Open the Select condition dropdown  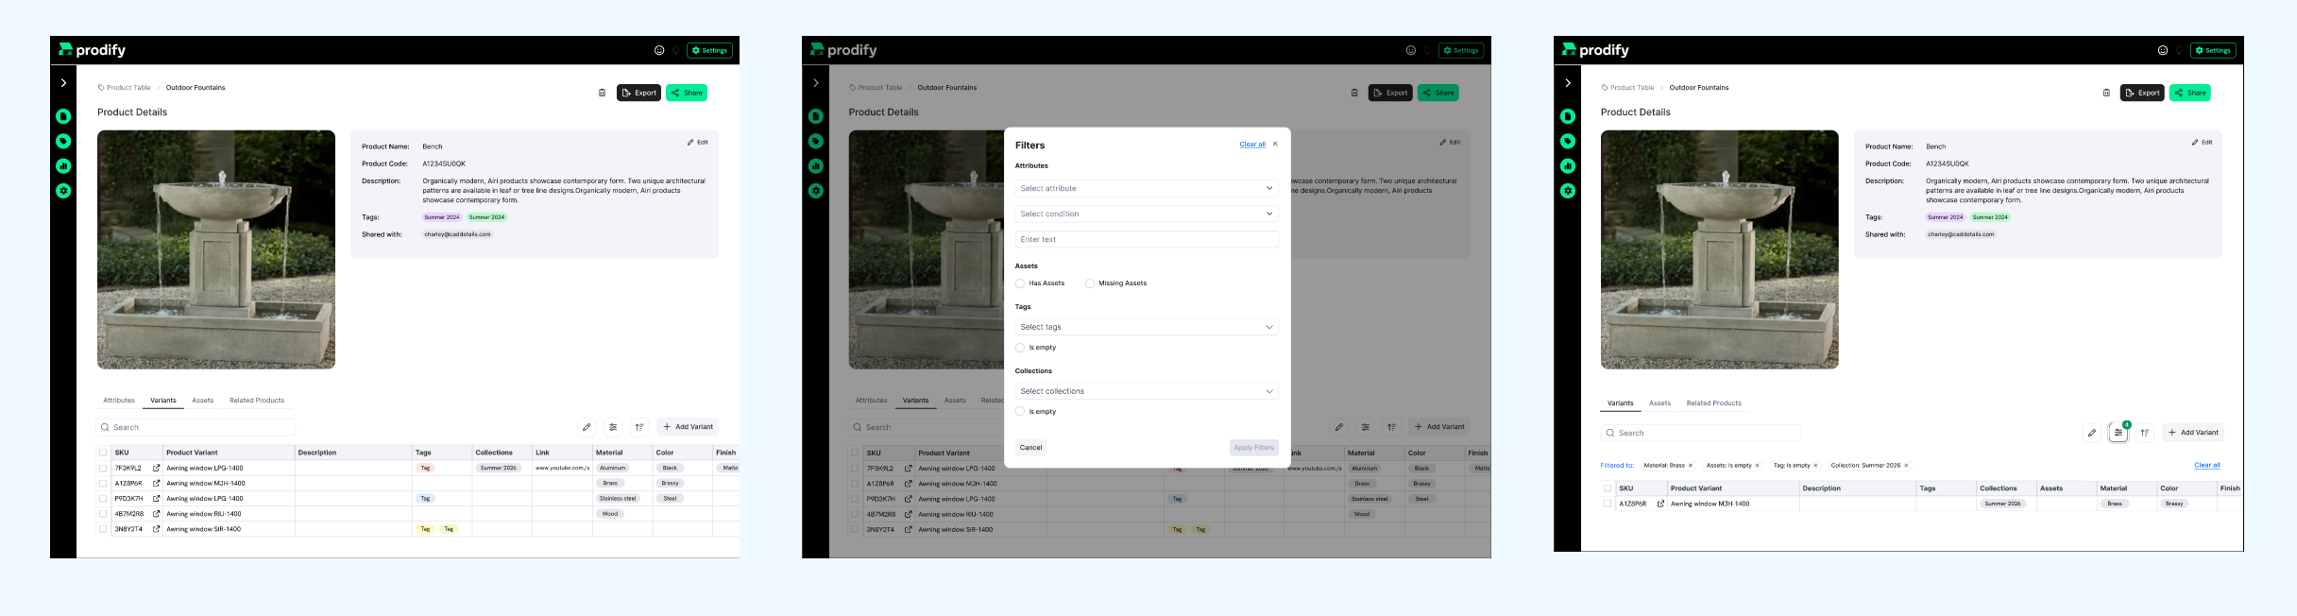click(x=1146, y=214)
